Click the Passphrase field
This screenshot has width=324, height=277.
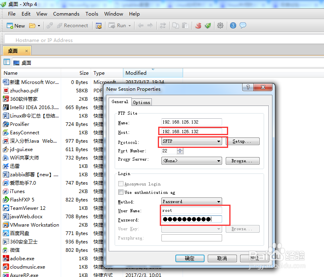(191, 238)
